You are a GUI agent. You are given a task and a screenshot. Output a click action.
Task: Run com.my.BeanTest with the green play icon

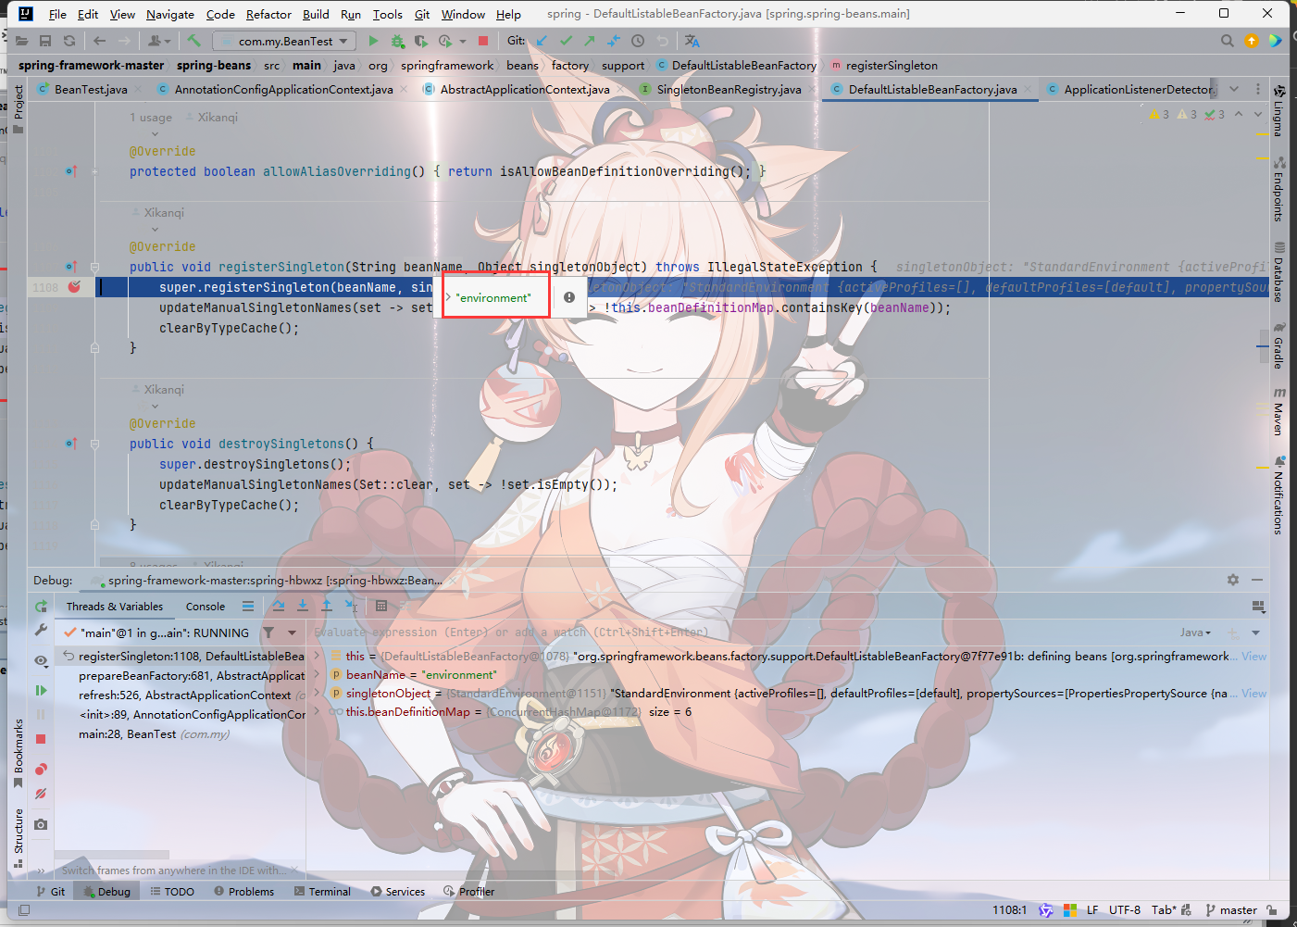pos(373,41)
